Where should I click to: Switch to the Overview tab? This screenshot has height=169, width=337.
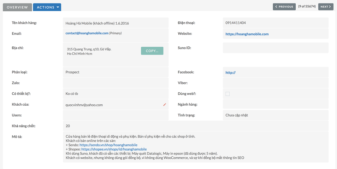(x=17, y=7)
